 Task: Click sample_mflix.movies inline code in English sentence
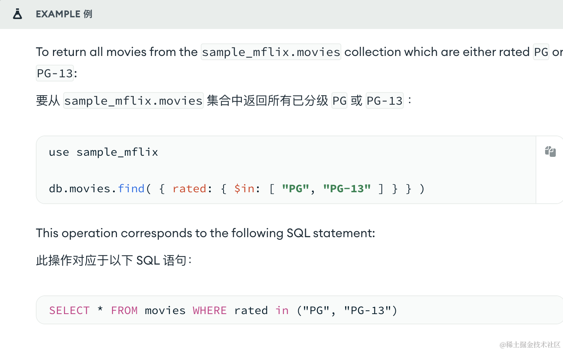[271, 52]
